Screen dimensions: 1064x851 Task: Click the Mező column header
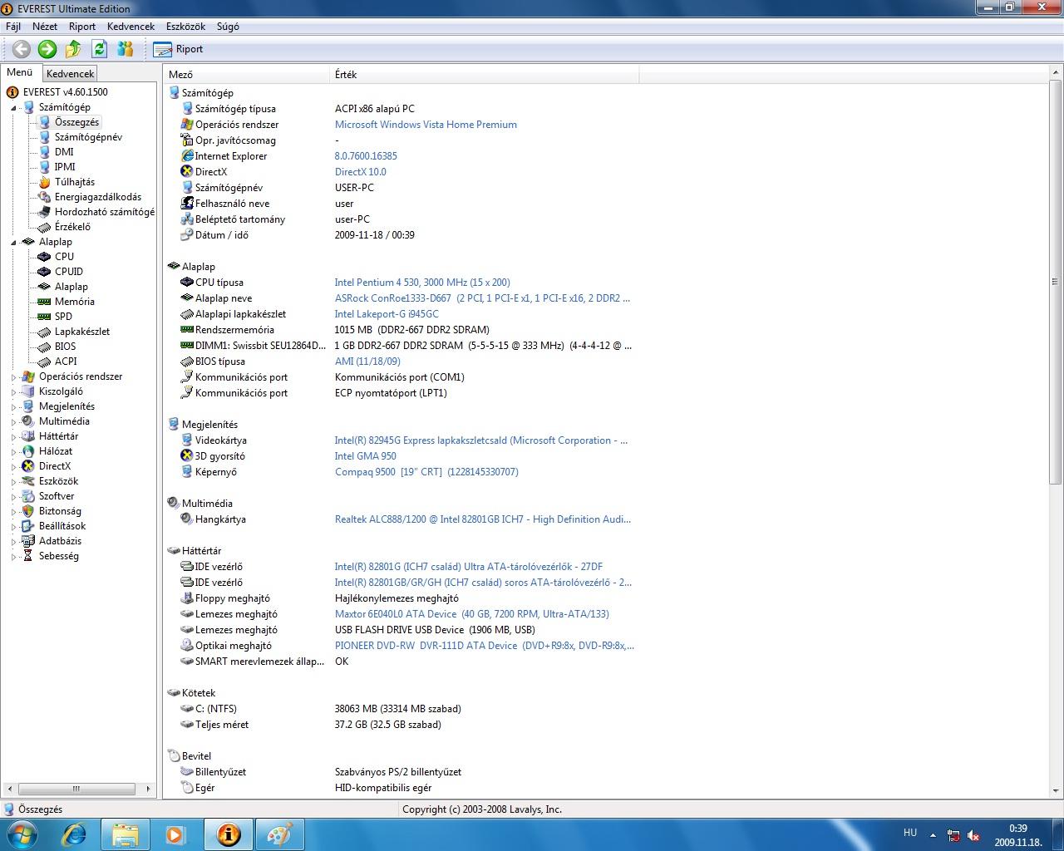pos(246,75)
